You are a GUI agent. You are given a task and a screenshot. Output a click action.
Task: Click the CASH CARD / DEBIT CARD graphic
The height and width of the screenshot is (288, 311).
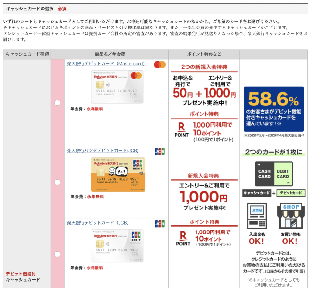click(274, 174)
